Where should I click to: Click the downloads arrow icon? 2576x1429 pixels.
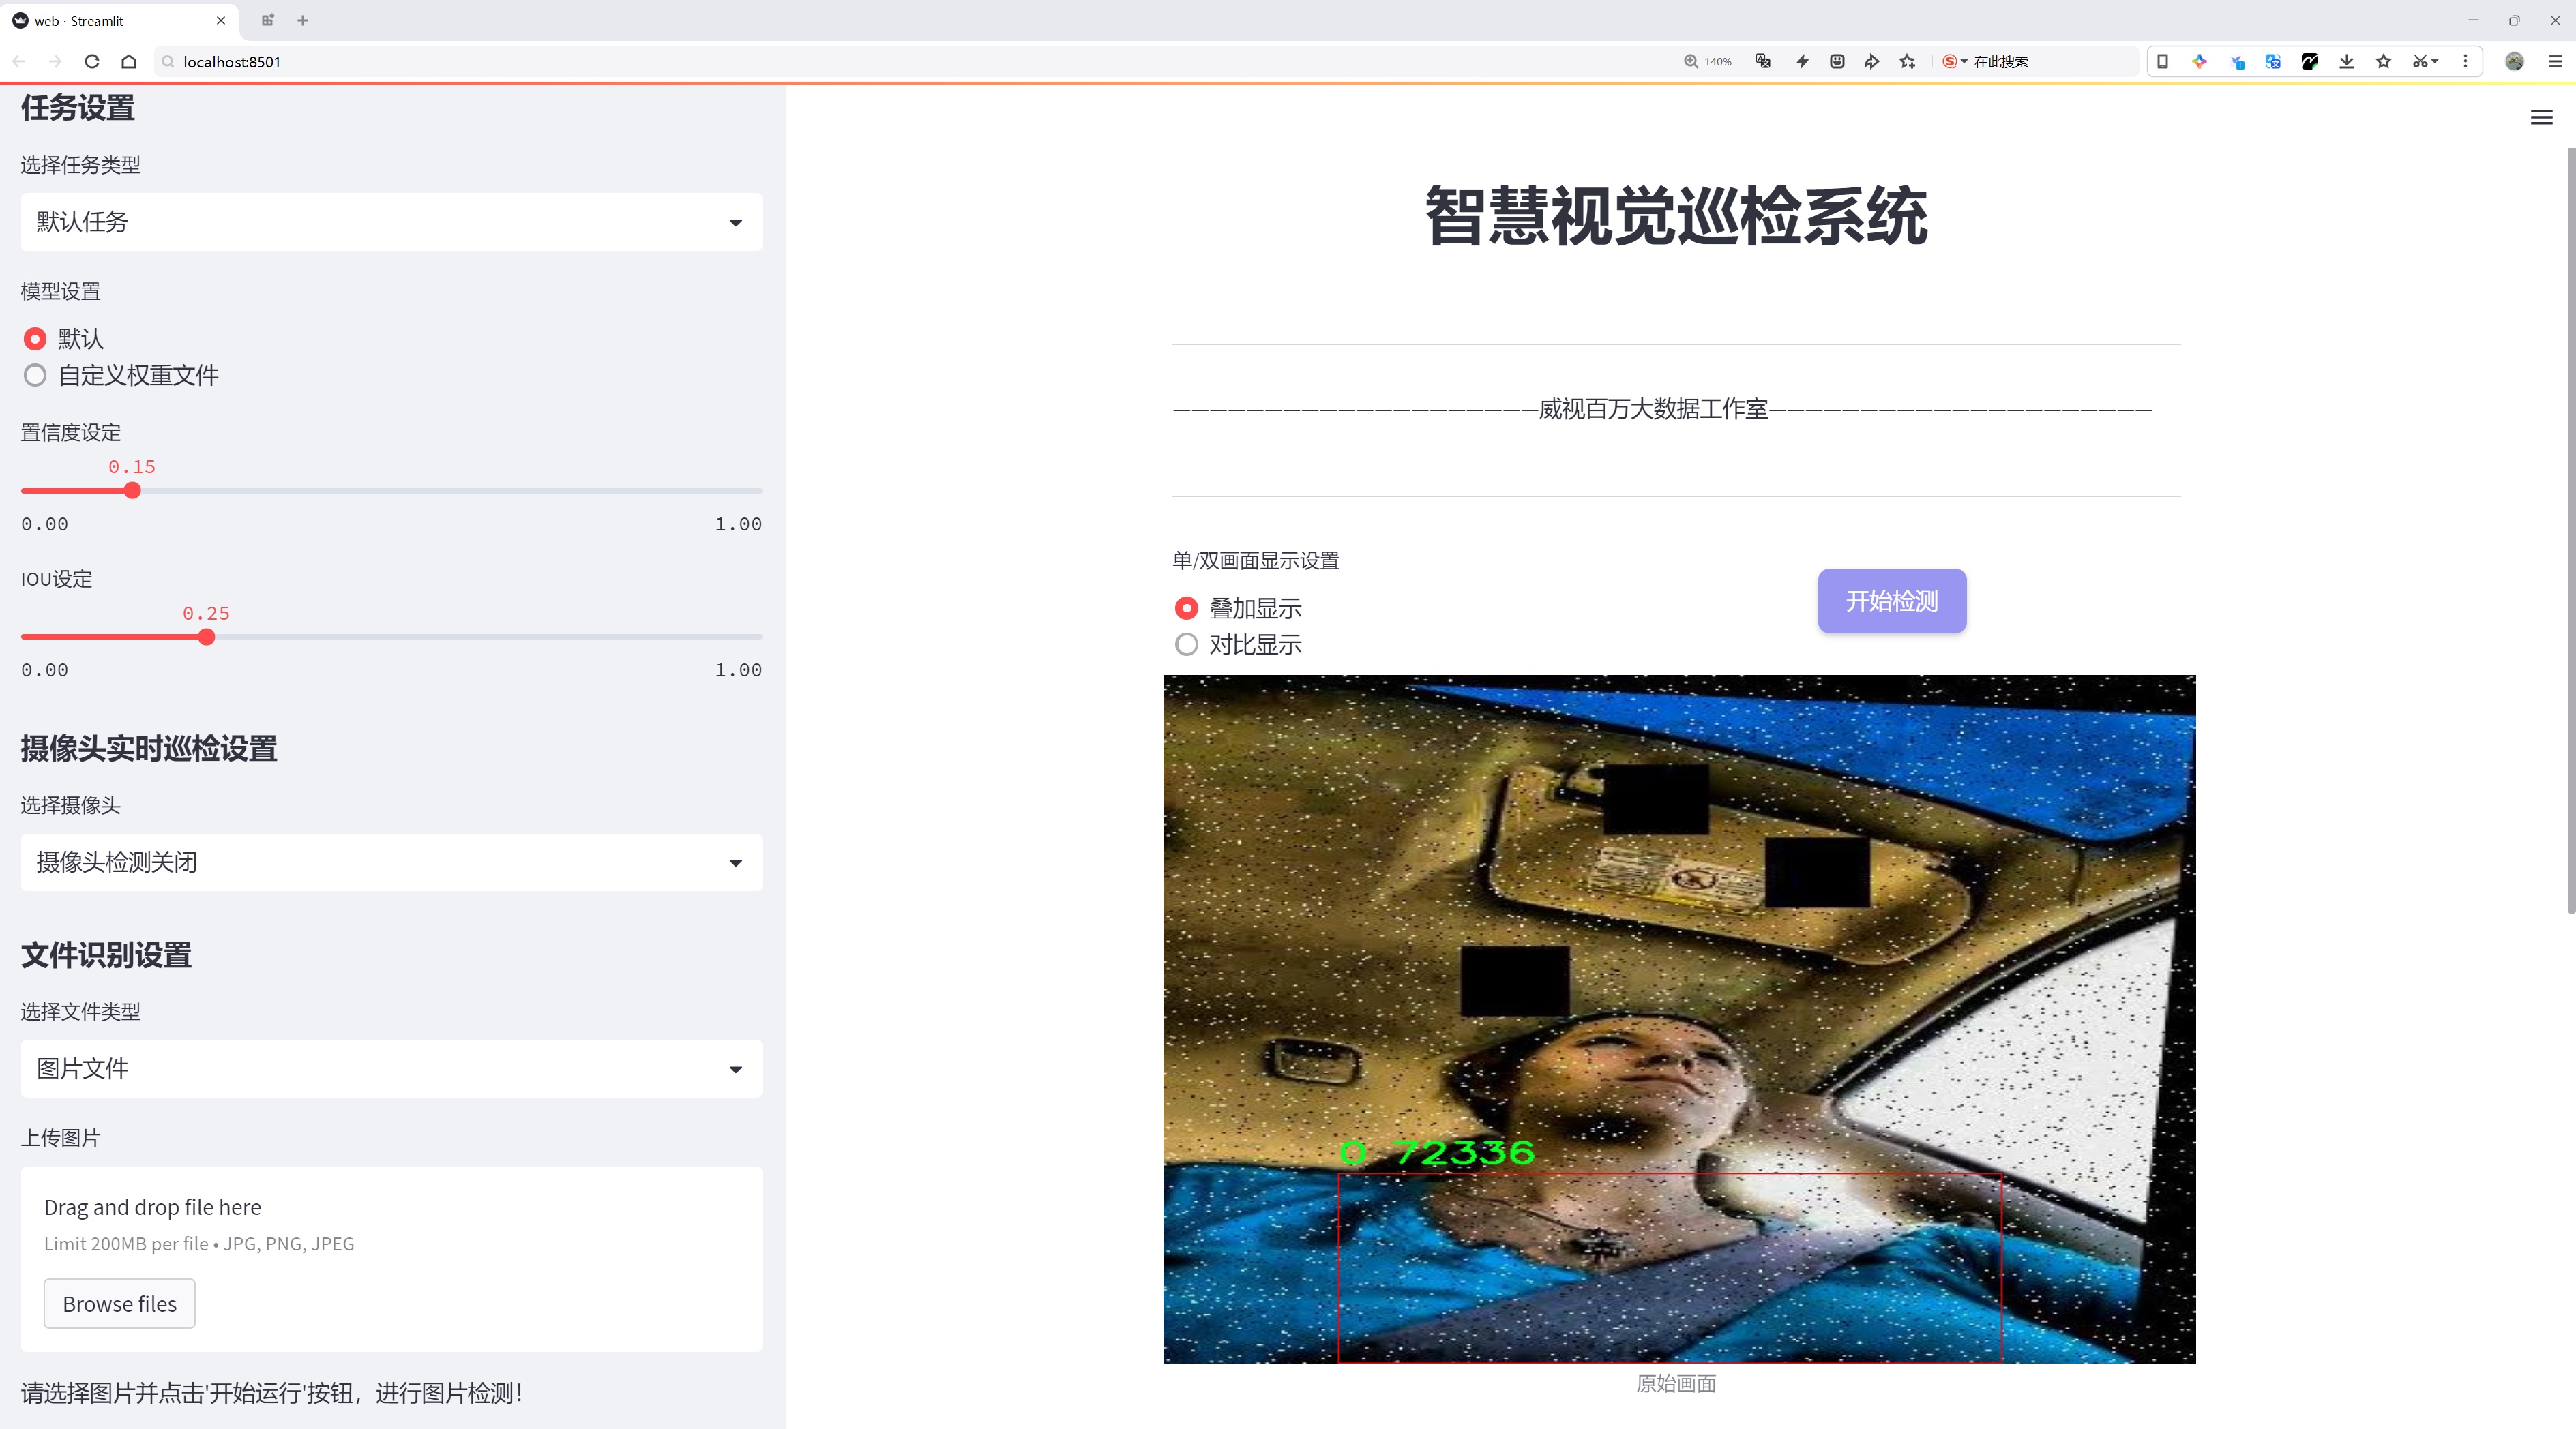pos(2346,62)
